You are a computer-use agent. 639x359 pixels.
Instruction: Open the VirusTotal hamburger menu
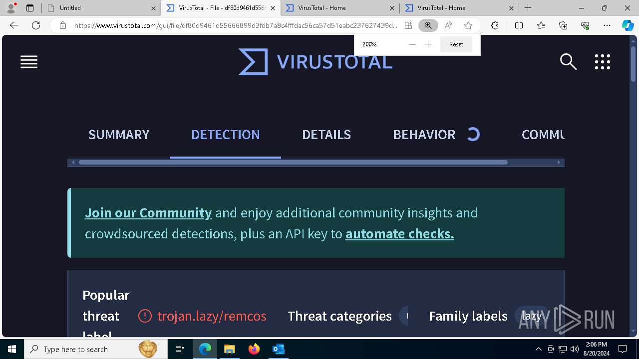pyautogui.click(x=29, y=62)
